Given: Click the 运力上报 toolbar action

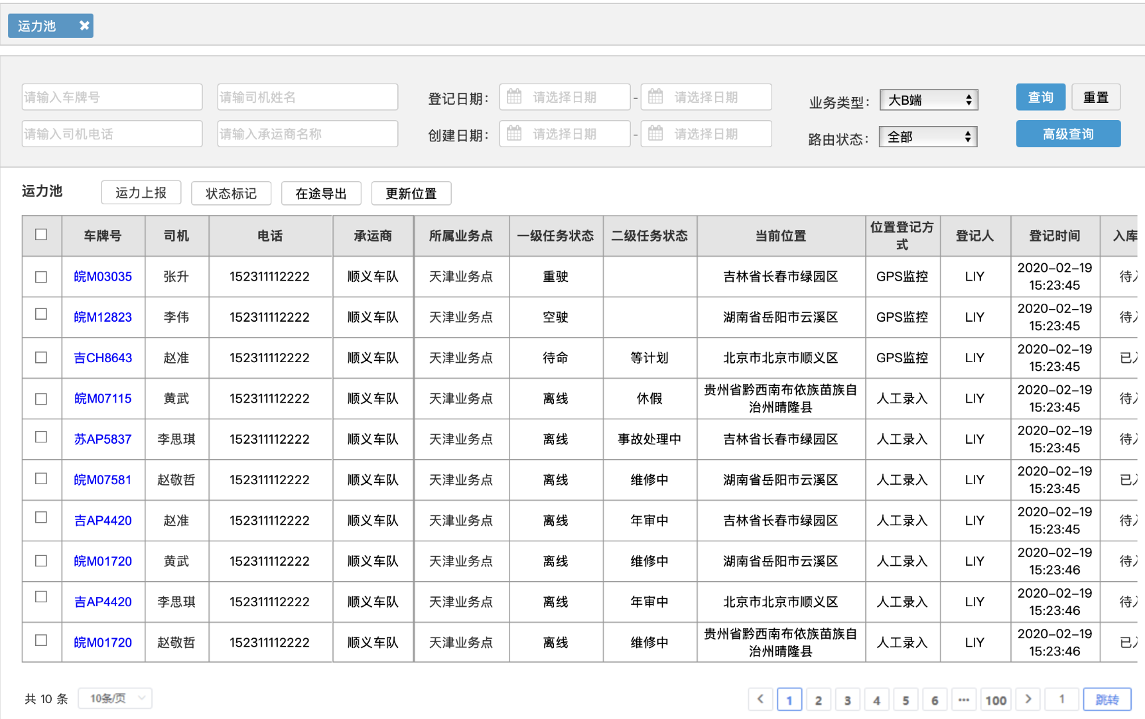Looking at the screenshot, I should [141, 192].
